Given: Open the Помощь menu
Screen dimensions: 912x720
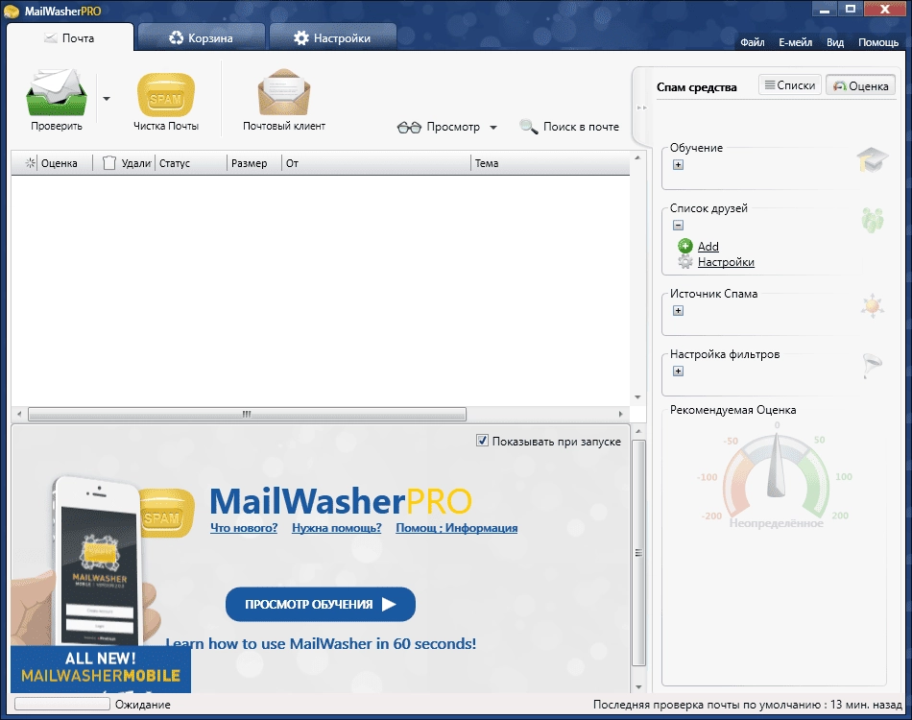Looking at the screenshot, I should tap(878, 42).
